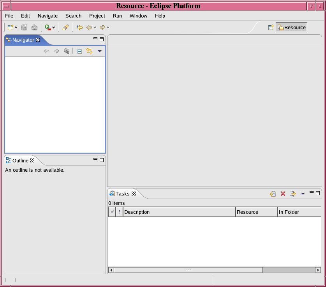Click the Tasks Filters icon
This screenshot has width=326, height=287.
pos(293,194)
